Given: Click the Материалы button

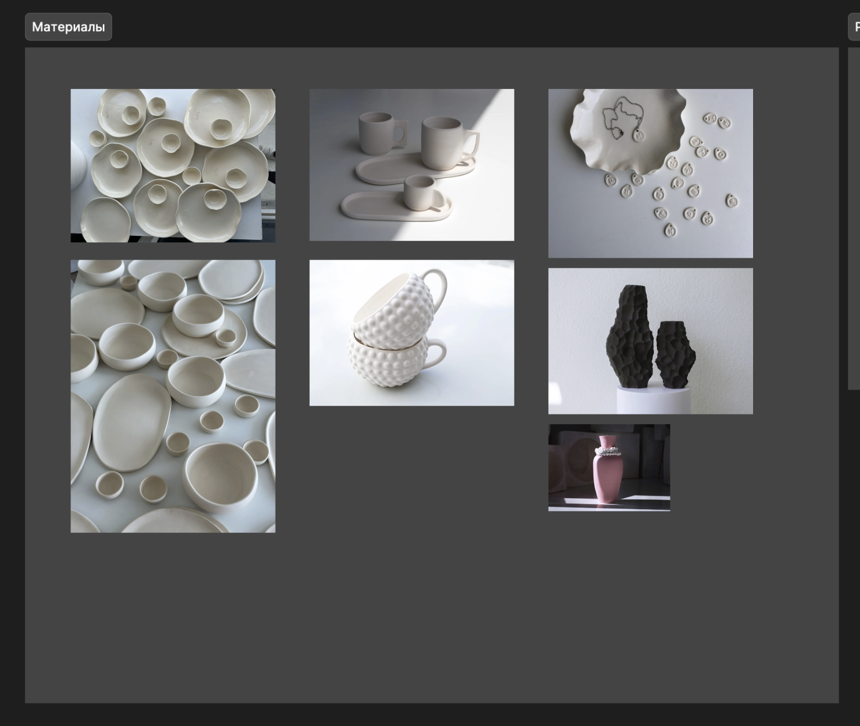Looking at the screenshot, I should click(68, 27).
